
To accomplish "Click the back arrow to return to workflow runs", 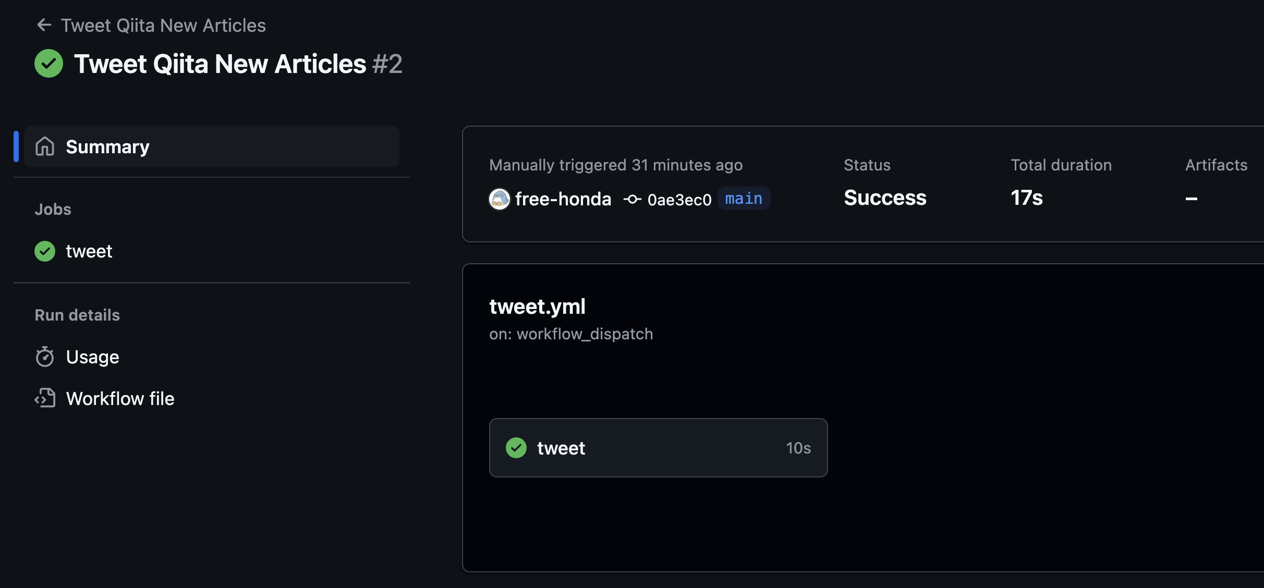I will (44, 24).
